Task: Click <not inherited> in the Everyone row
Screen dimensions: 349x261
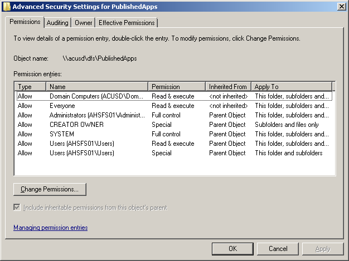Action: point(229,106)
